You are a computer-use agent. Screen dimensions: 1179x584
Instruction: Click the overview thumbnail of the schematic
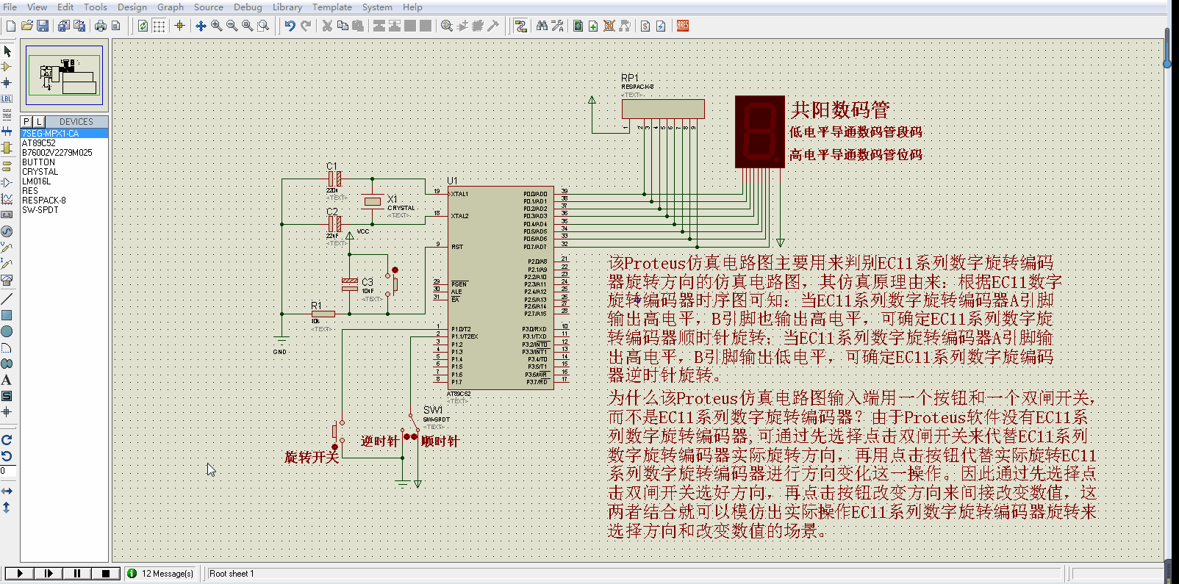[65, 75]
